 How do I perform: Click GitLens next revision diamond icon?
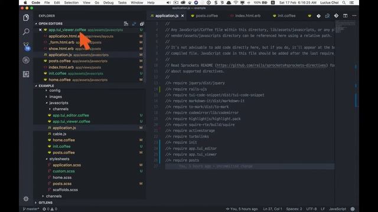pyautogui.click(x=336, y=16)
